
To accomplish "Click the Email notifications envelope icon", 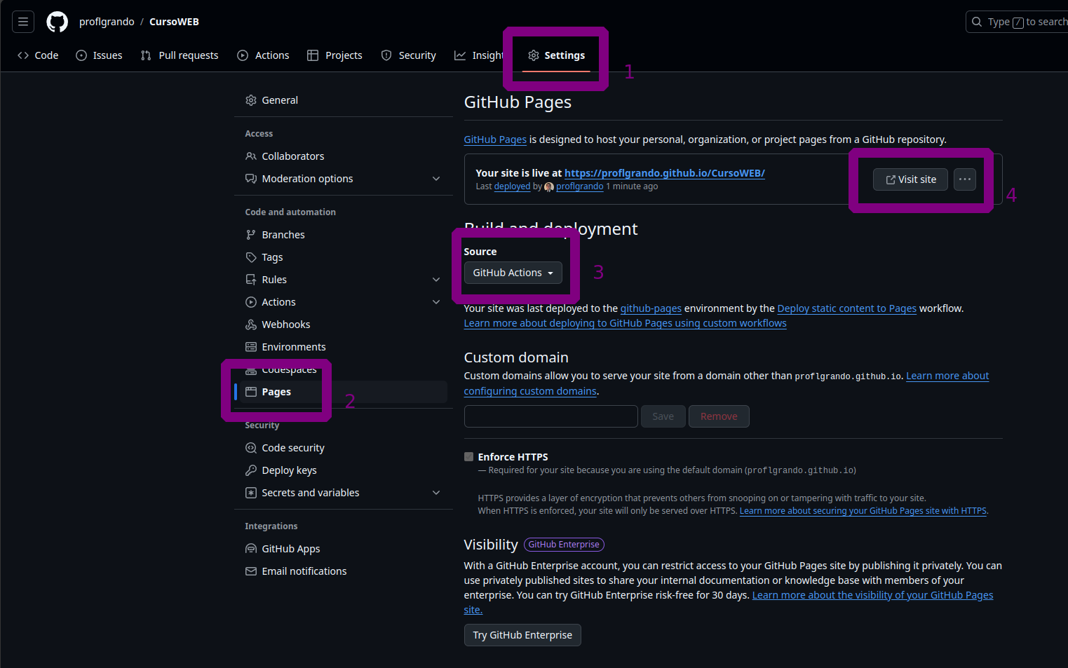I will tap(251, 571).
